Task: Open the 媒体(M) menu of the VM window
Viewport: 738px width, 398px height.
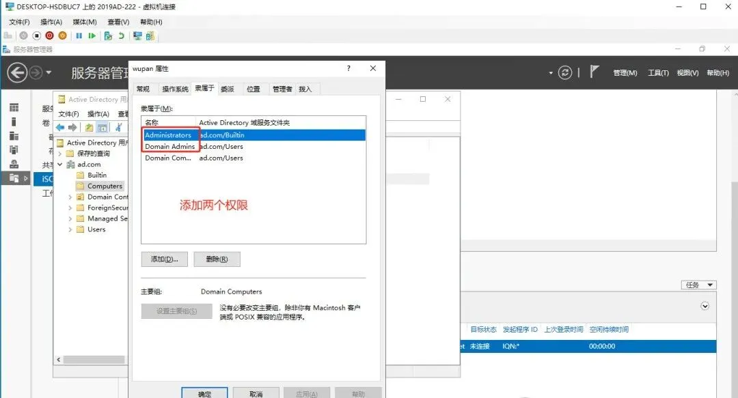Action: 83,21
